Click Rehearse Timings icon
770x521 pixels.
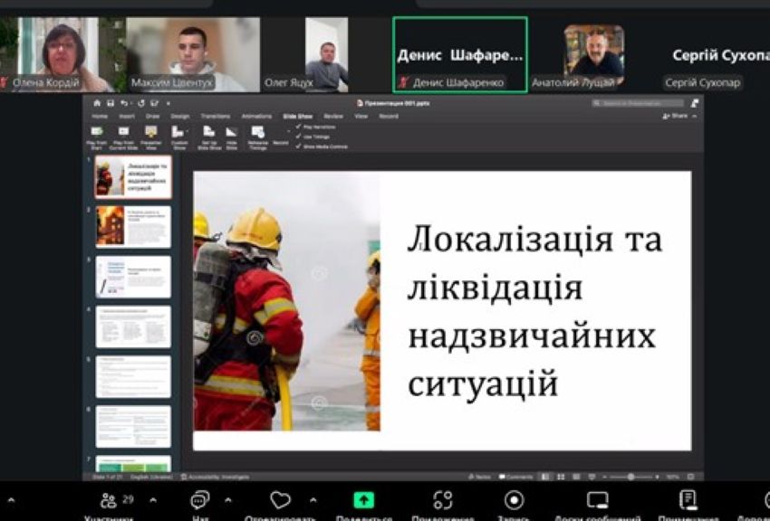point(257,132)
